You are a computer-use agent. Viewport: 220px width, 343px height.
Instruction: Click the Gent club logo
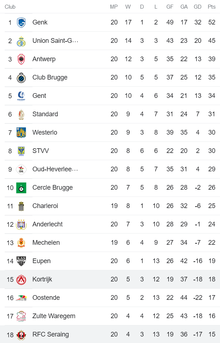point(21,96)
